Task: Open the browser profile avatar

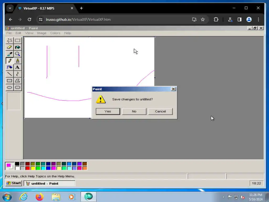Action: point(249,19)
